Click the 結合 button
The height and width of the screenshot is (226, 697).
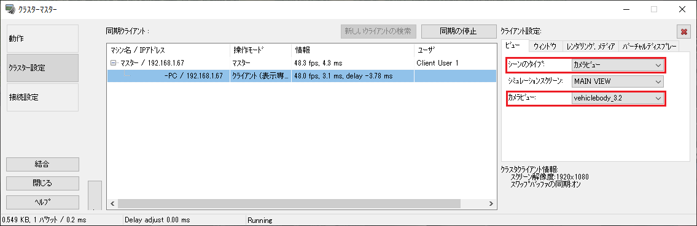tap(42, 164)
